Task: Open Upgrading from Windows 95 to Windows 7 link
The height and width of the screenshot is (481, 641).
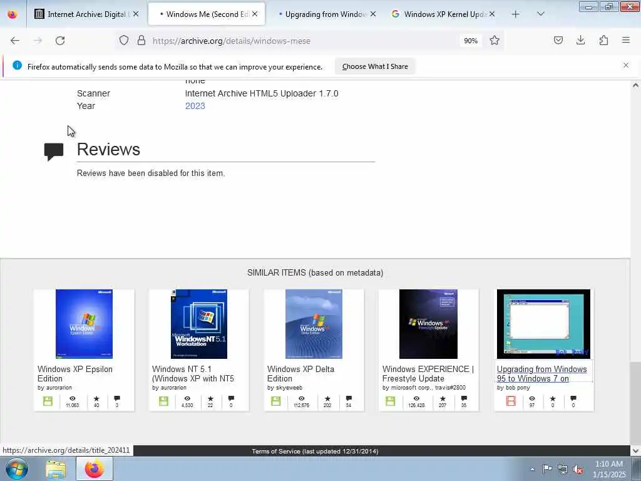Action: (541, 374)
